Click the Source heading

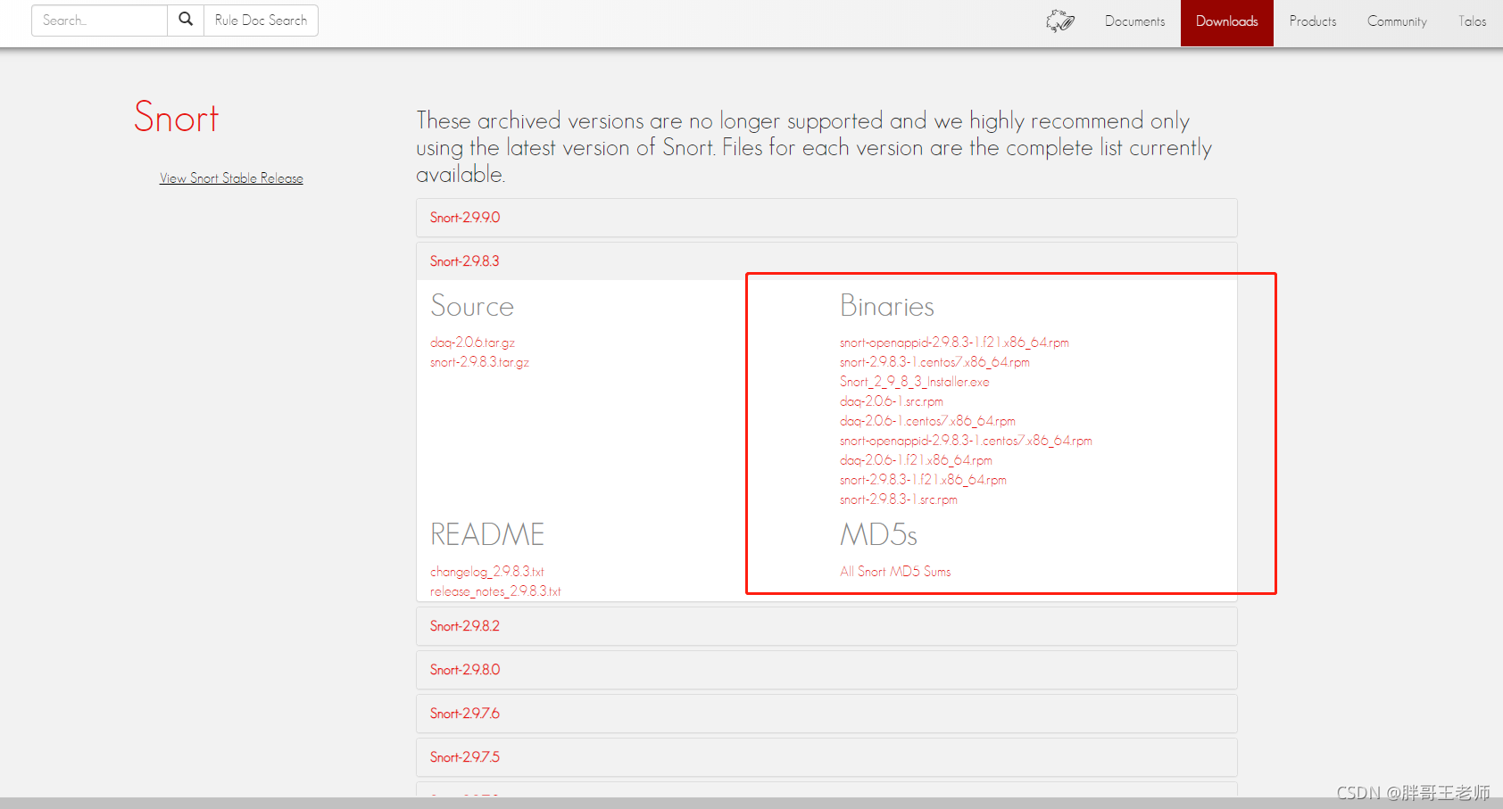coord(472,306)
